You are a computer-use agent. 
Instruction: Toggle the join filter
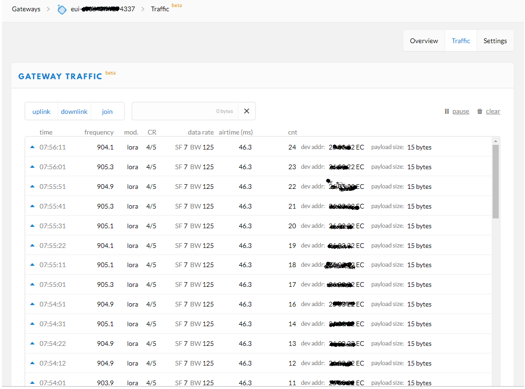tap(108, 112)
